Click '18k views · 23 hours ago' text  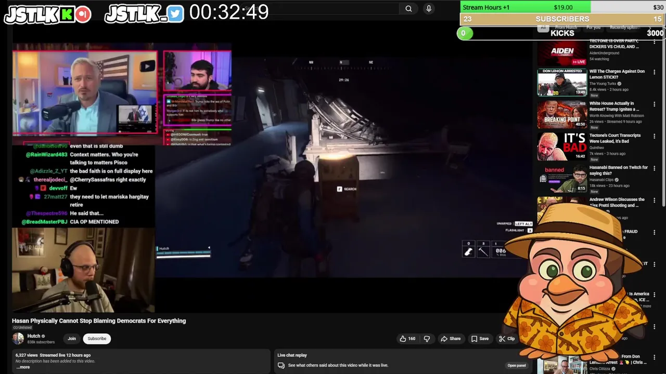(609, 186)
